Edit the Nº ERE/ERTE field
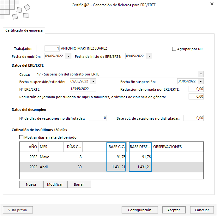 [x=83, y=89]
